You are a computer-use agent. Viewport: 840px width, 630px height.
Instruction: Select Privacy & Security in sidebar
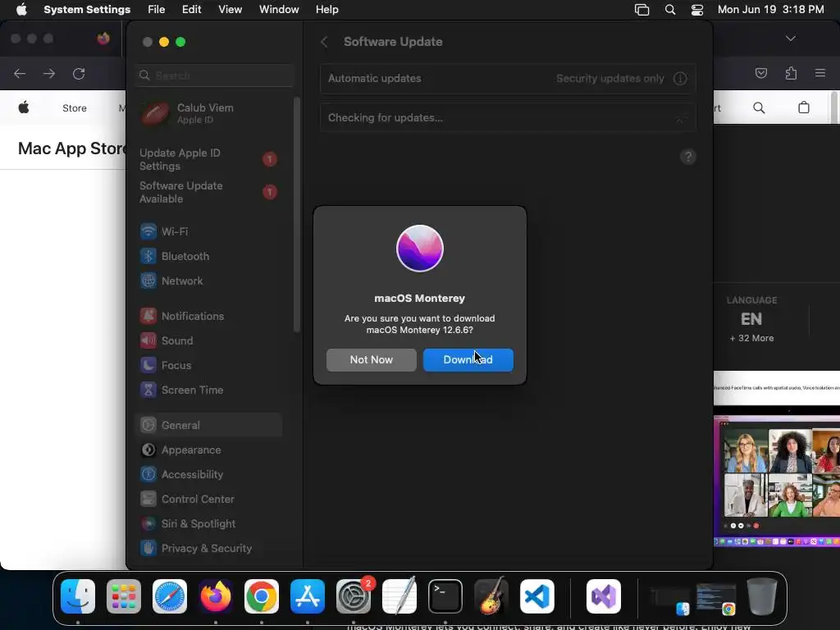point(209,549)
